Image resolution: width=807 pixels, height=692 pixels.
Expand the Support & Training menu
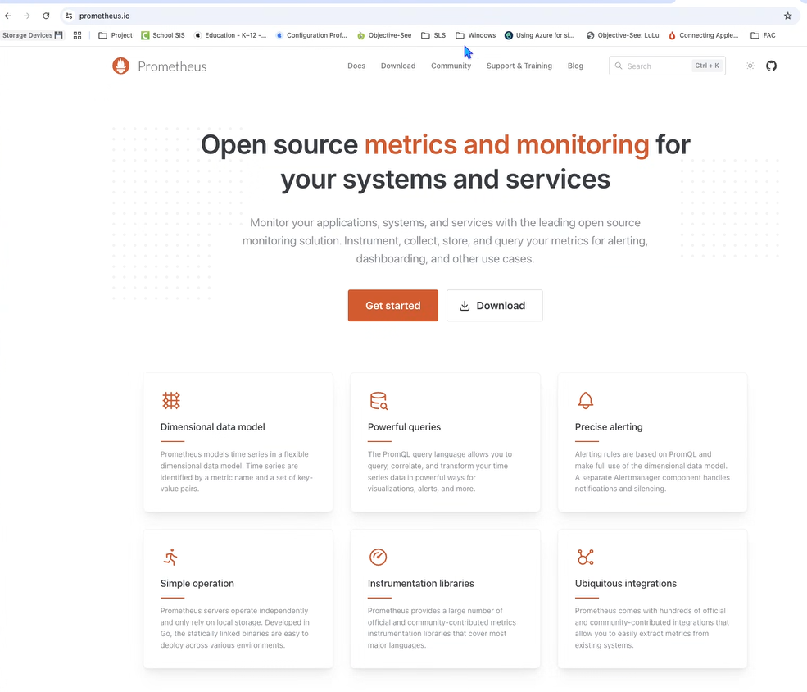519,66
